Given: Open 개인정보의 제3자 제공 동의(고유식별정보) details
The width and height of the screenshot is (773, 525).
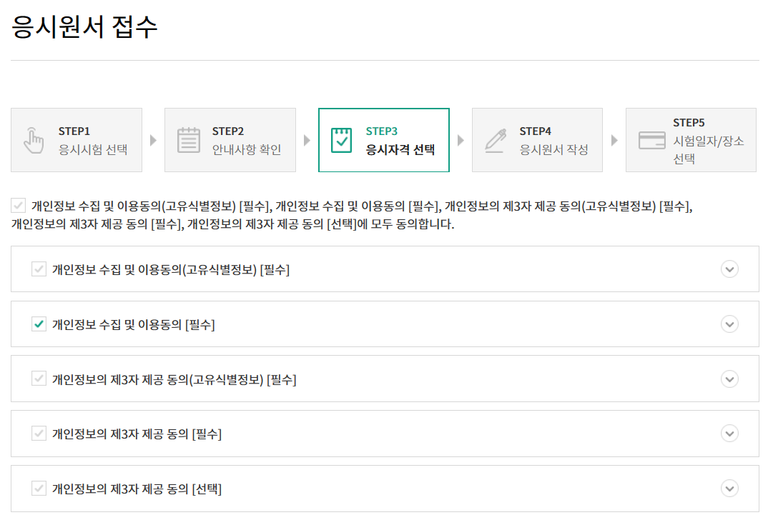Looking at the screenshot, I should pyautogui.click(x=729, y=379).
